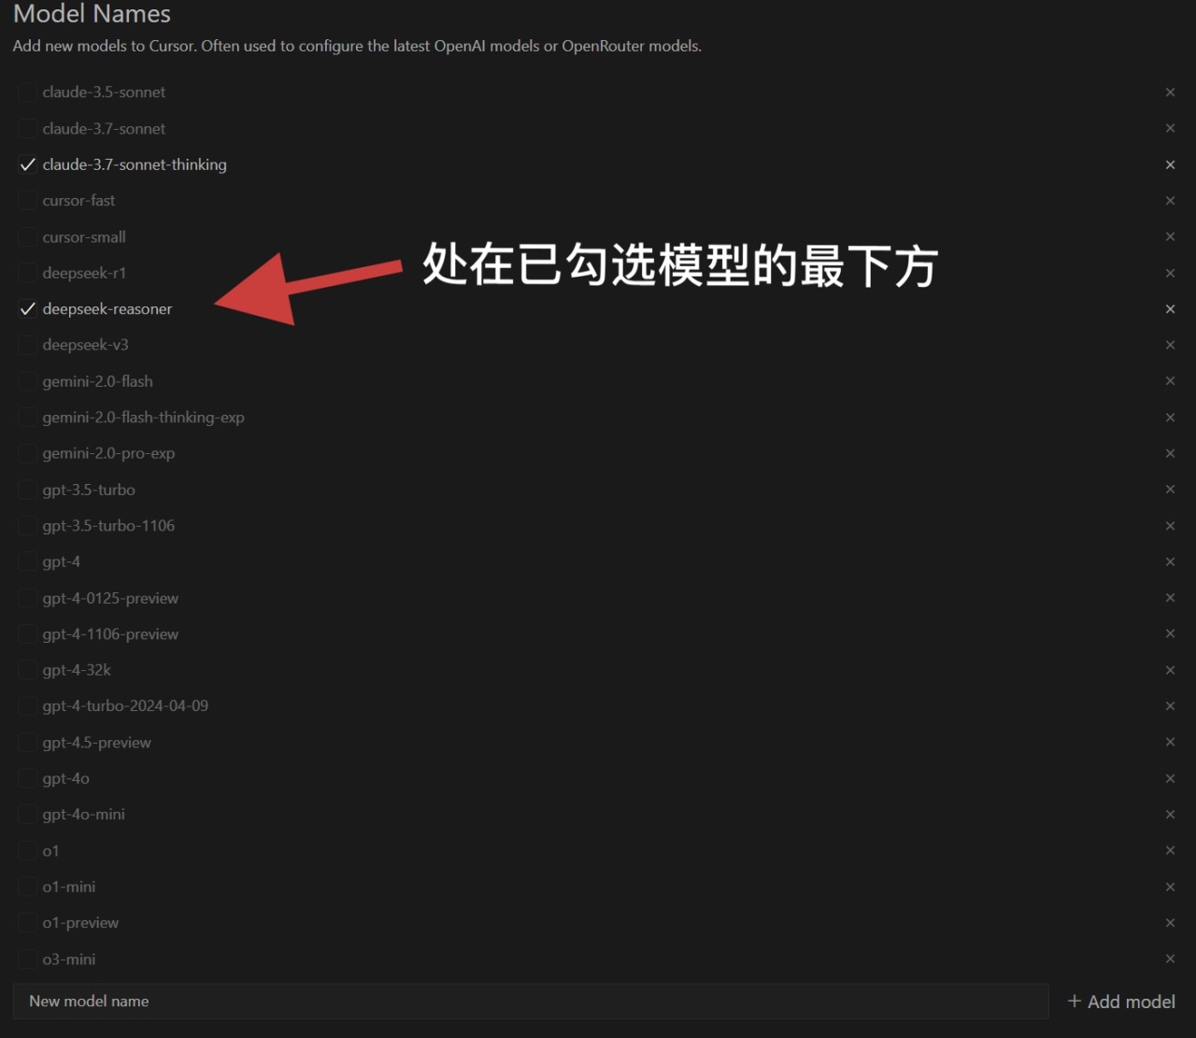Delete the claude-3.7-sonnet-thinking model entry
1196x1038 pixels.
tap(1170, 164)
